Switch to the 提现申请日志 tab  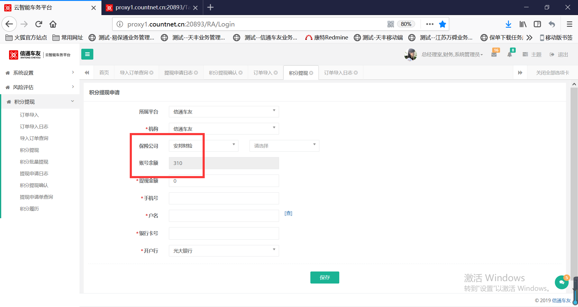179,73
